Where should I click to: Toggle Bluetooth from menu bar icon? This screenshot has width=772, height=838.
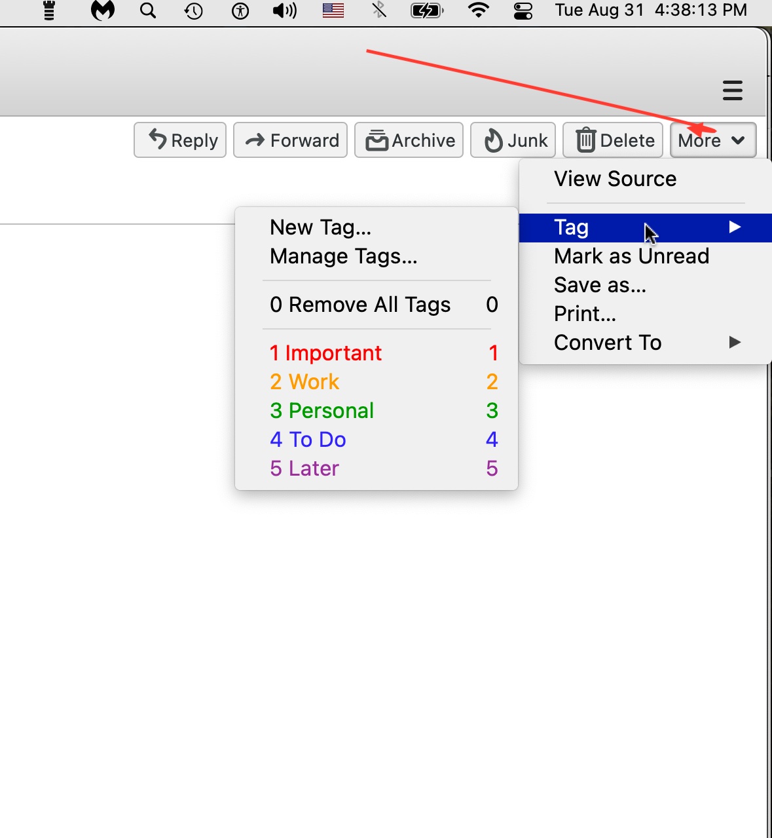[378, 10]
